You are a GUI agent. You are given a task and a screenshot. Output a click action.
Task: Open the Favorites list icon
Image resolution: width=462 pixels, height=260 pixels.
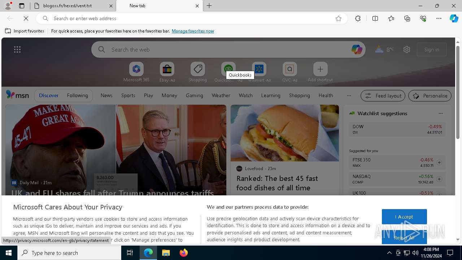[x=391, y=18]
